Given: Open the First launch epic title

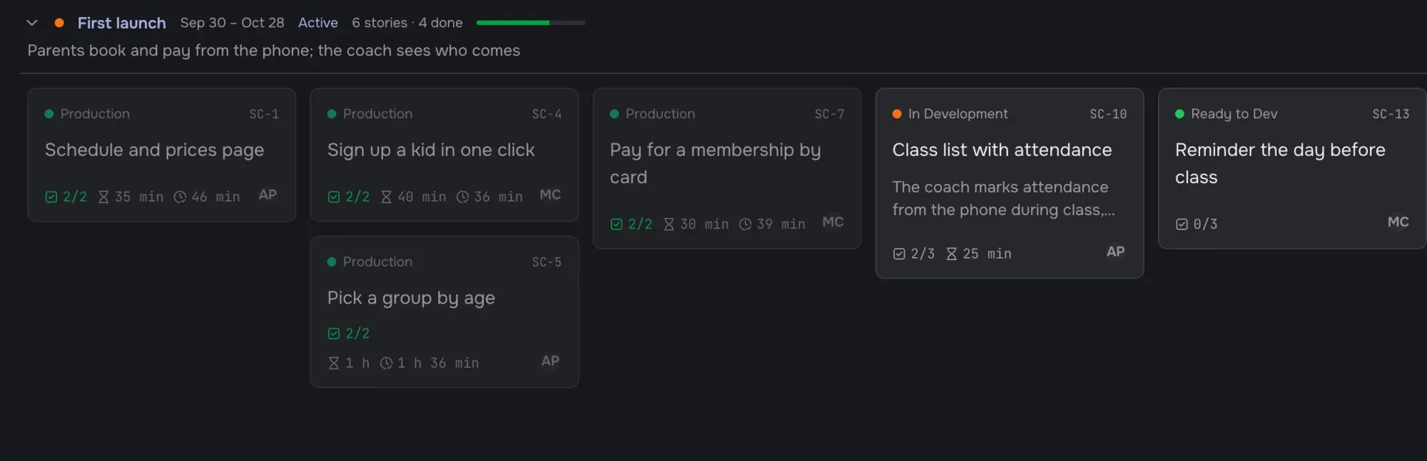Looking at the screenshot, I should click(x=121, y=23).
